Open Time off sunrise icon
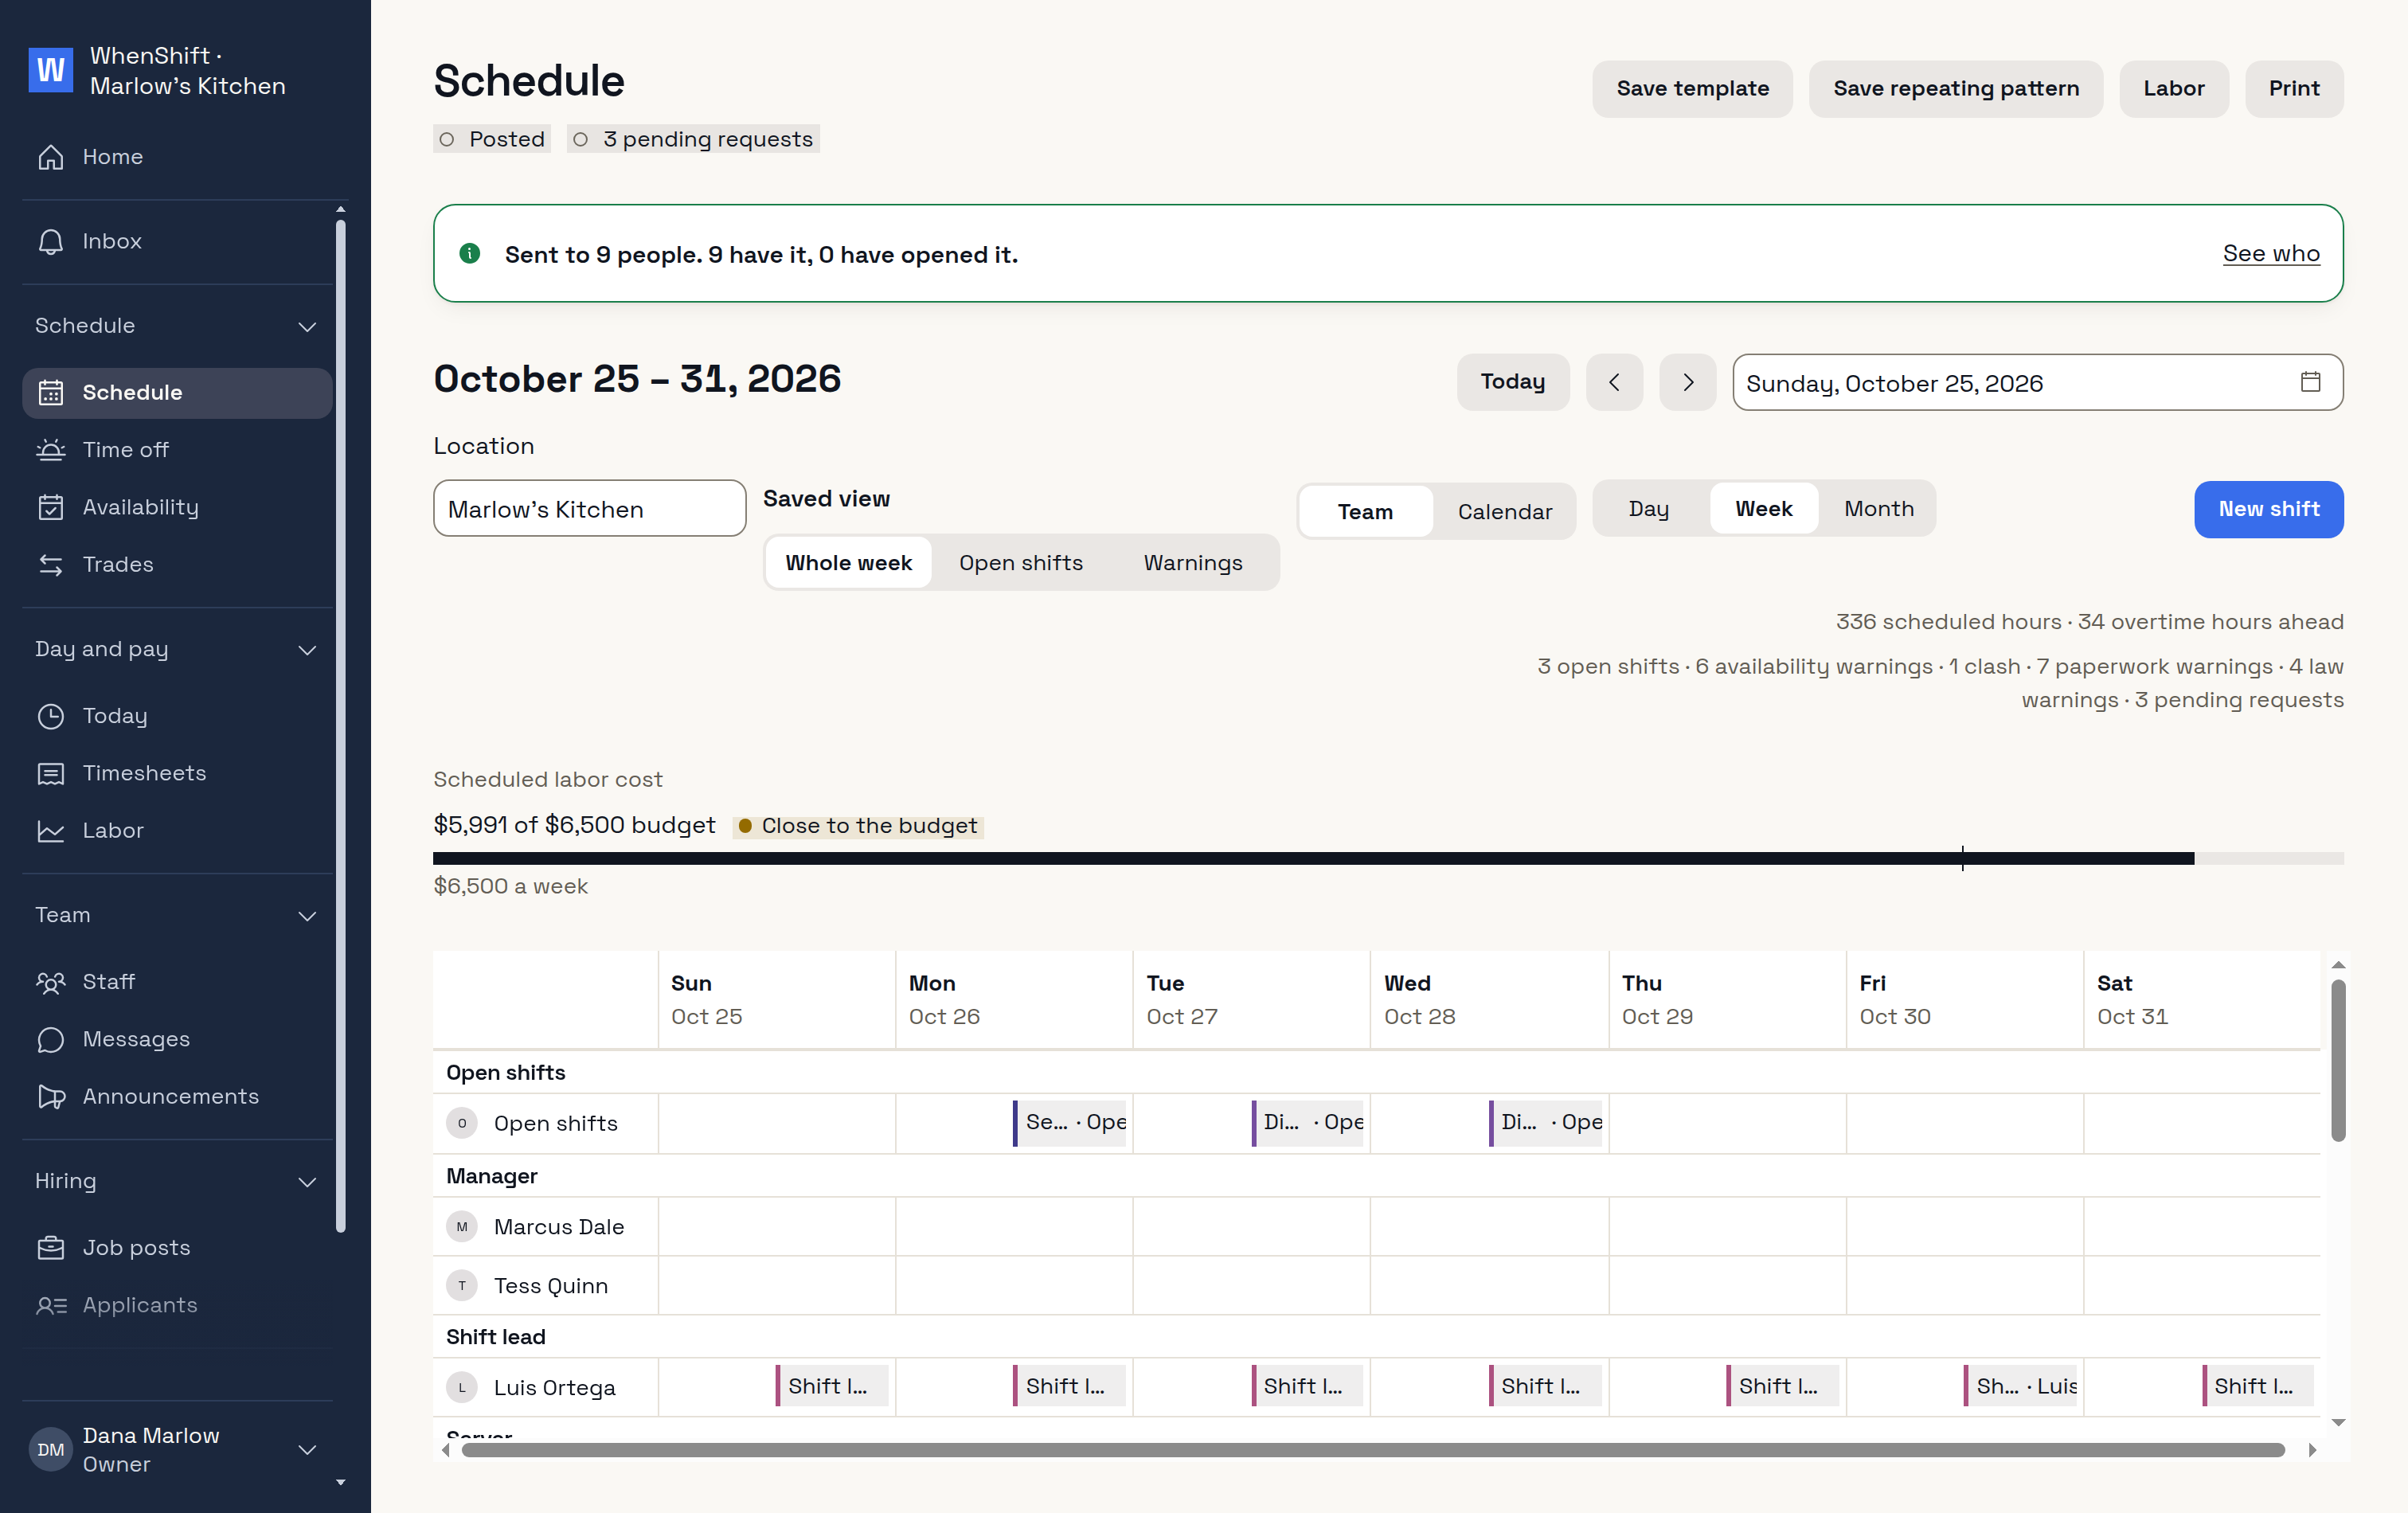 51,450
